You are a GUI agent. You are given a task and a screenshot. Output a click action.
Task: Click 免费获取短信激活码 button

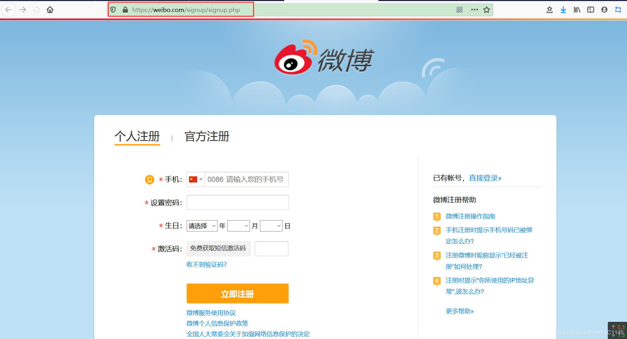218,249
